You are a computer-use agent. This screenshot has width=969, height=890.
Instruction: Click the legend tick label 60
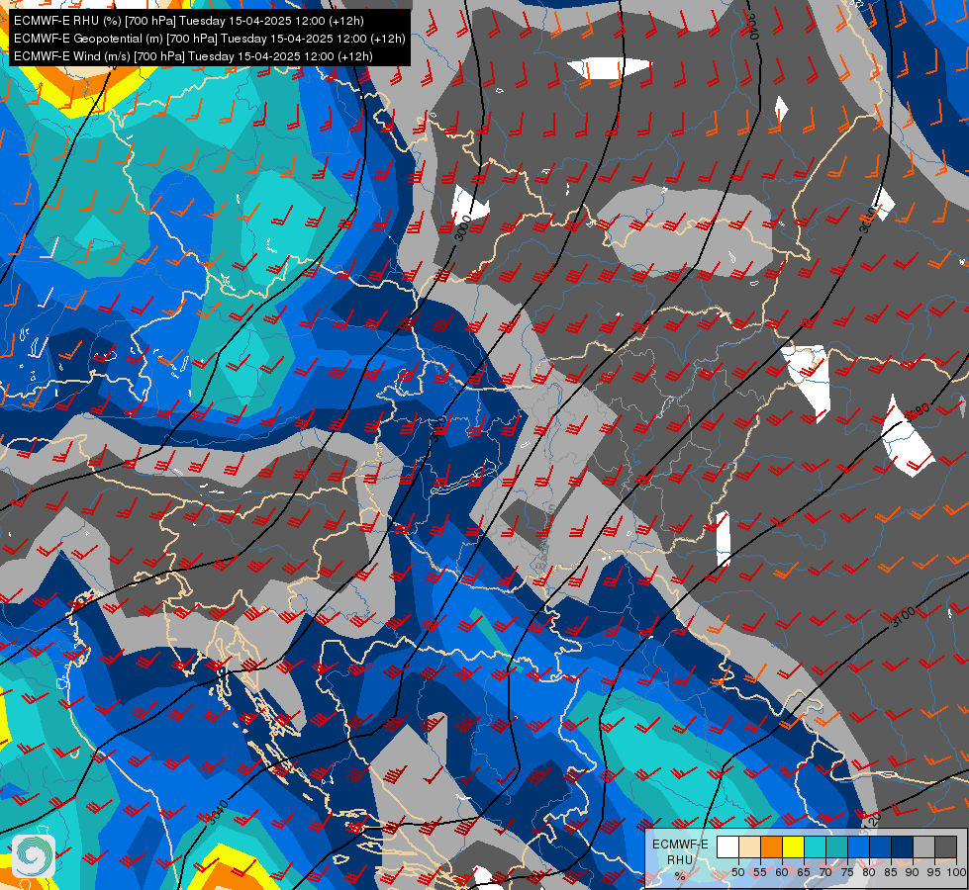(x=782, y=872)
